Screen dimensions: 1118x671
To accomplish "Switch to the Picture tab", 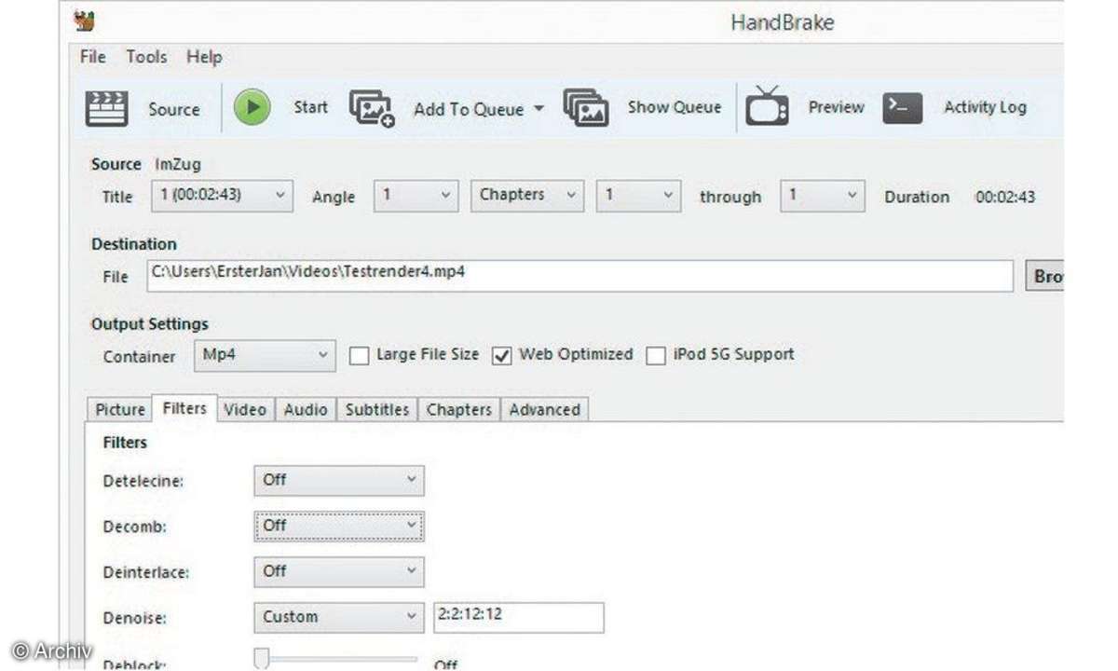I will coord(120,409).
